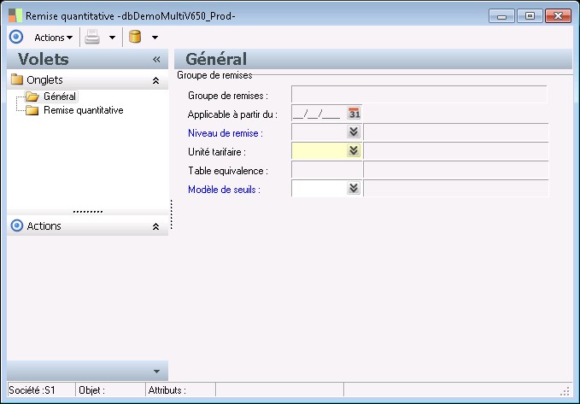Click the yellow database cylinder icon
Screen dimensions: 580x404
(x=135, y=37)
